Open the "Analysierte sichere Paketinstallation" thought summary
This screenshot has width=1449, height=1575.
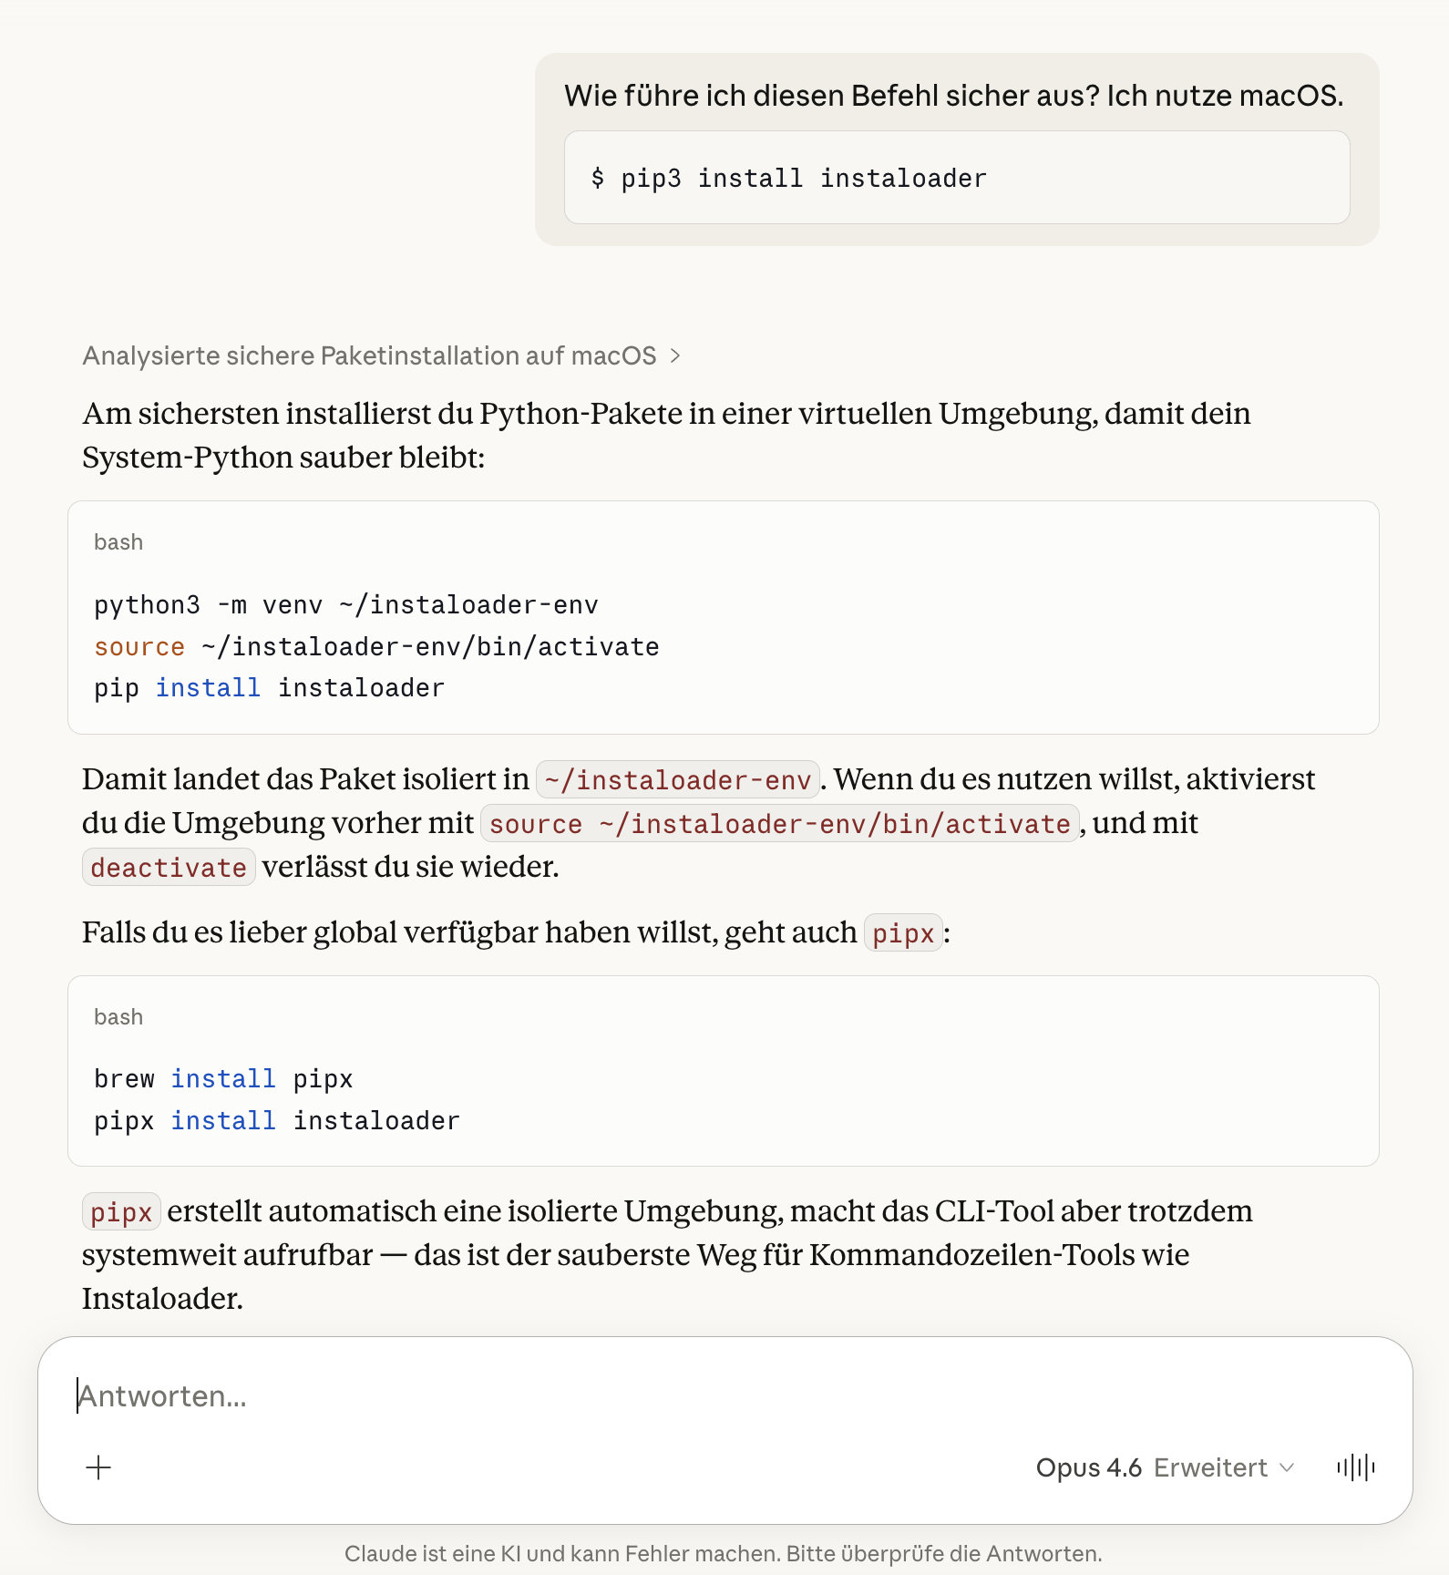[x=369, y=355]
